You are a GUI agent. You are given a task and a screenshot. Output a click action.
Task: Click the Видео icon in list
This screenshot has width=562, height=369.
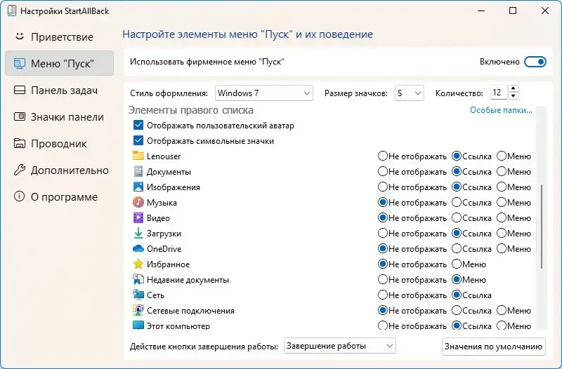pyautogui.click(x=138, y=218)
